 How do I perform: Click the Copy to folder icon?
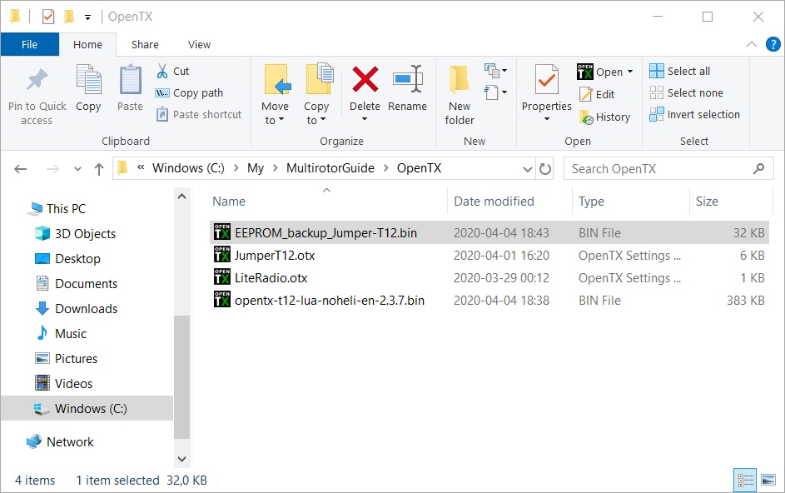tap(320, 79)
